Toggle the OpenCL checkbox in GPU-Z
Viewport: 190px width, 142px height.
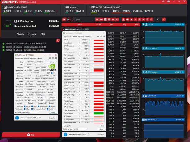click(x=25, y=106)
